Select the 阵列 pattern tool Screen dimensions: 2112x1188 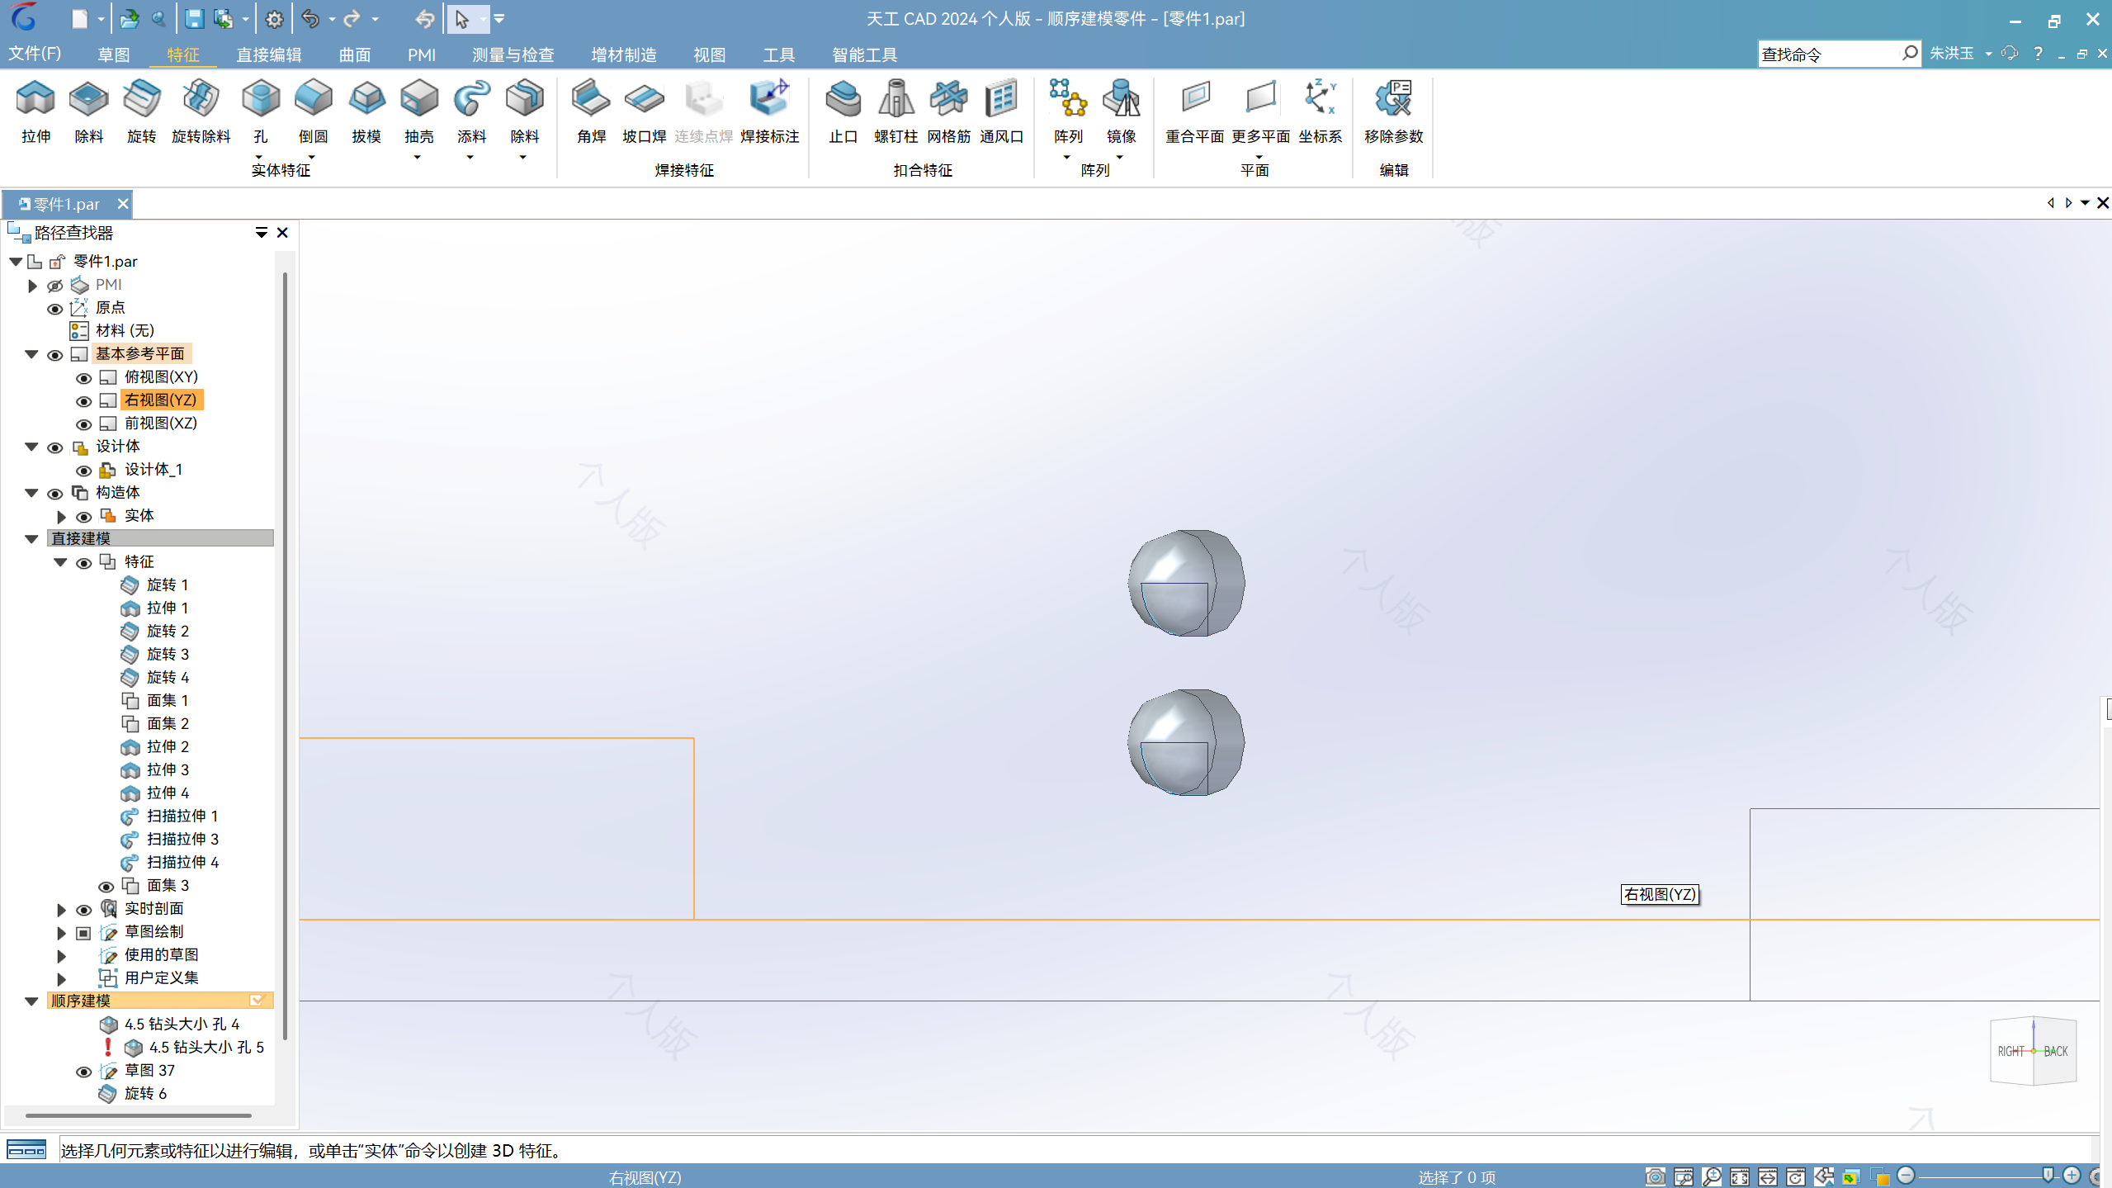tap(1068, 111)
